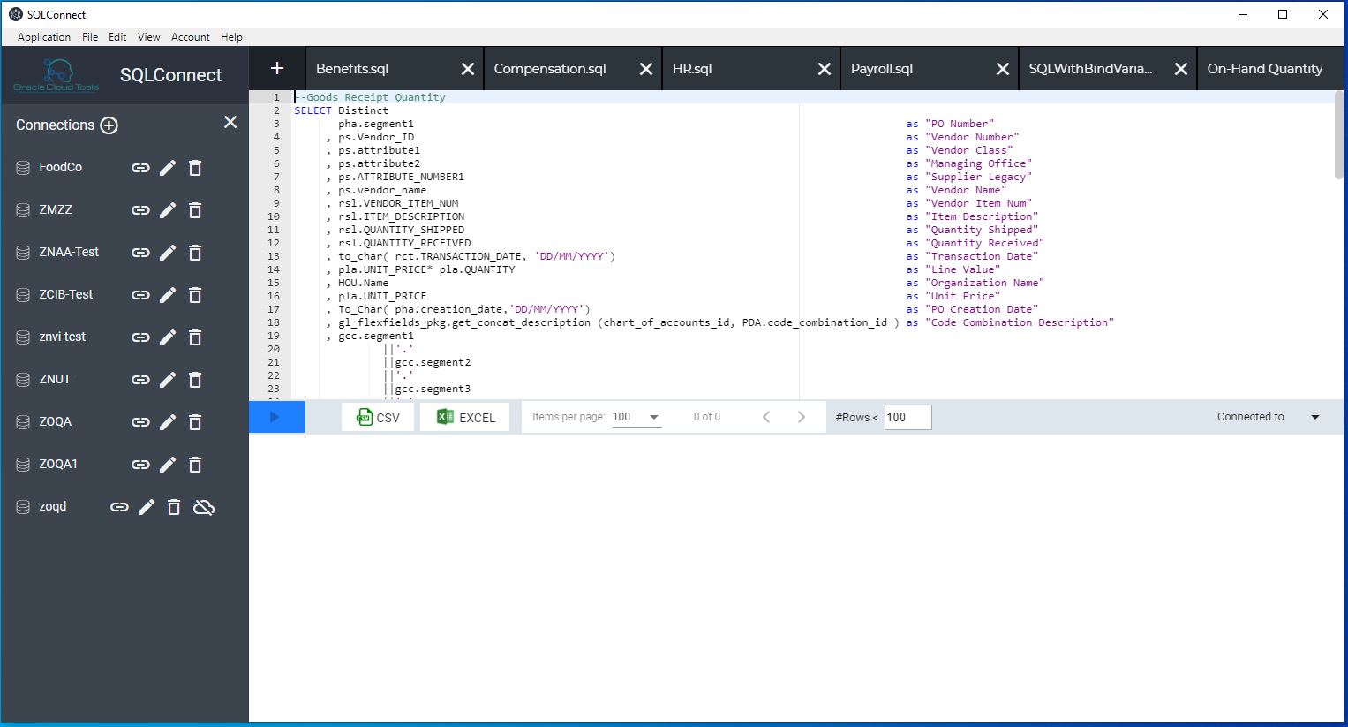1348x727 pixels.
Task: Delete the FoodCo connection
Action: [x=195, y=168]
